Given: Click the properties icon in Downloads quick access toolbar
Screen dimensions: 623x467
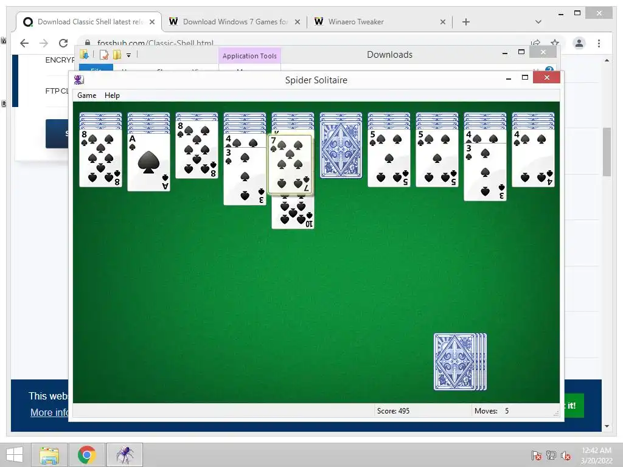Looking at the screenshot, I should coord(103,55).
